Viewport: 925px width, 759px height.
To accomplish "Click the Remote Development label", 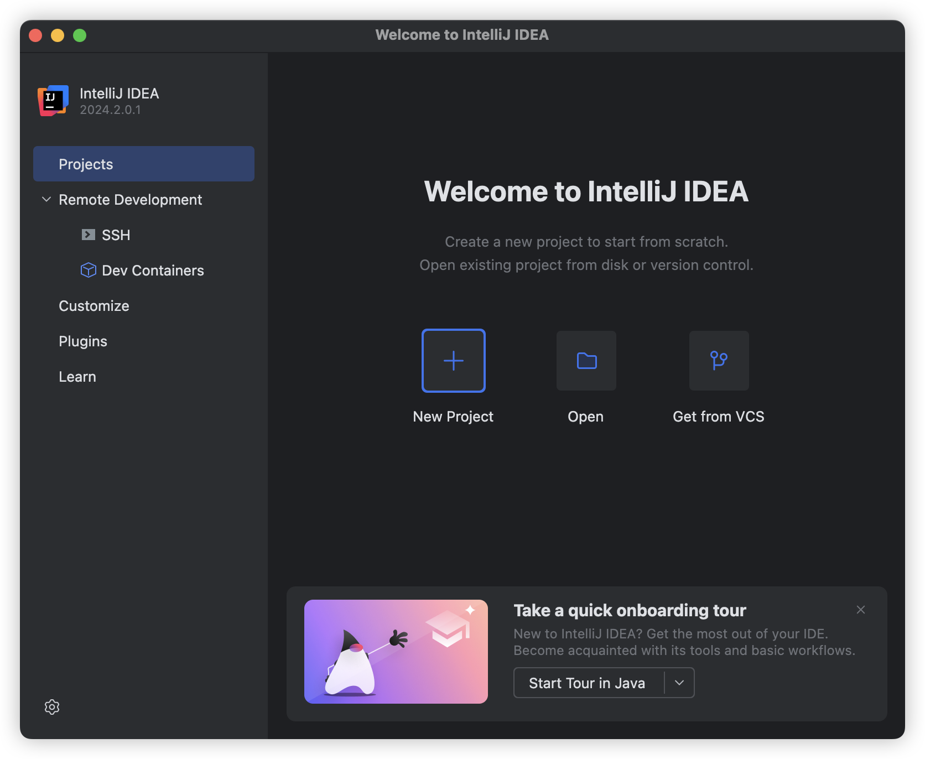I will pos(131,200).
